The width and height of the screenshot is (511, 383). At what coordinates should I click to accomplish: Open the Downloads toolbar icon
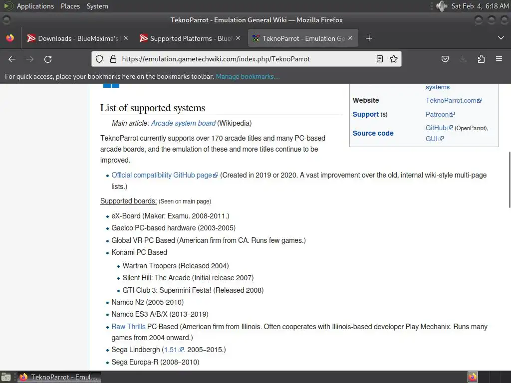[463, 59]
